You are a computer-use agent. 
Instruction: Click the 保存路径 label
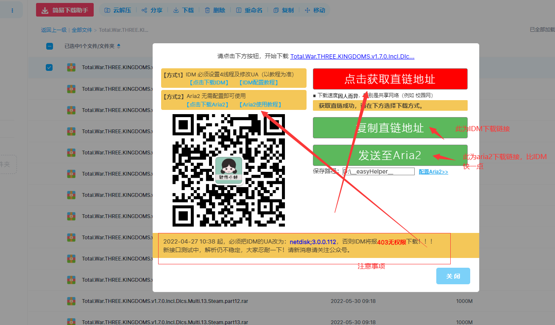point(326,171)
